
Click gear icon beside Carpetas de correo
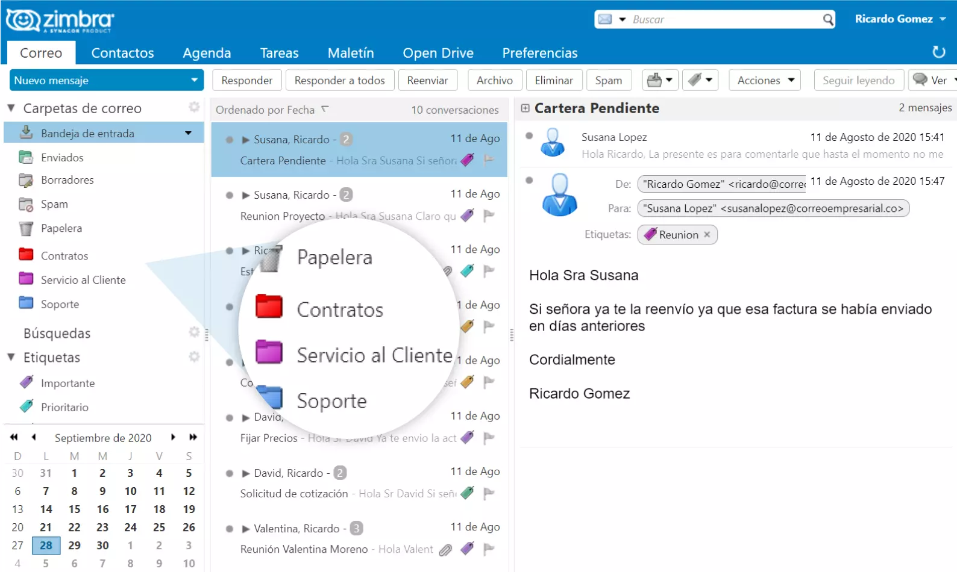pos(194,108)
